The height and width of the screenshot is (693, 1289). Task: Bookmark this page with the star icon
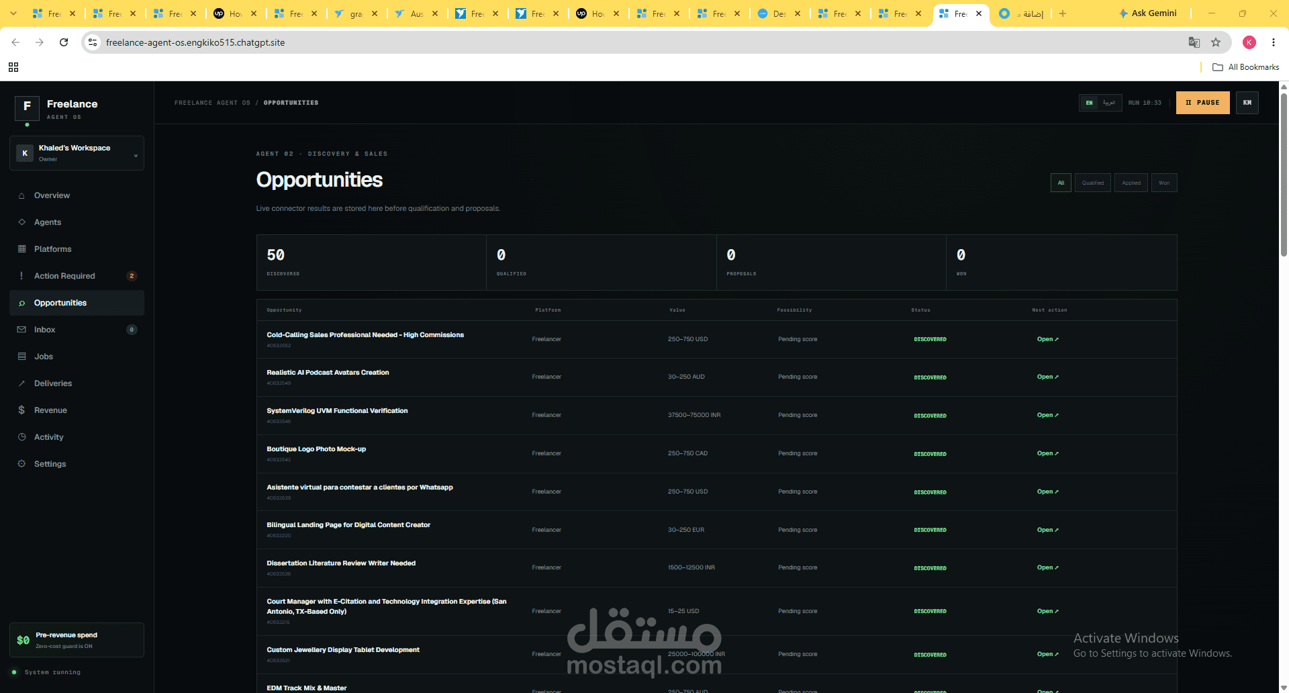[1216, 42]
